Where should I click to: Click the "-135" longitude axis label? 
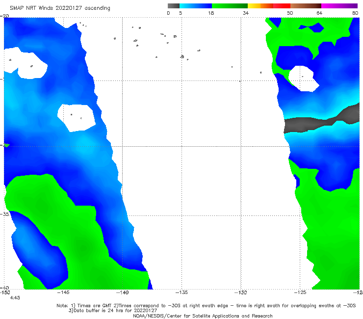tap(181, 292)
